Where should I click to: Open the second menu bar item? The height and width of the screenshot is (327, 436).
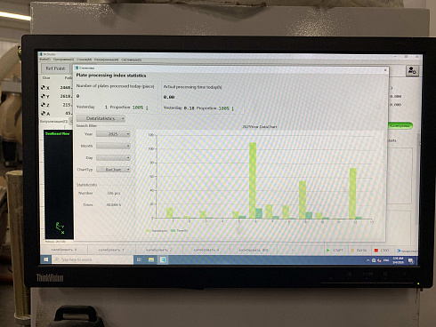[x=63, y=60]
